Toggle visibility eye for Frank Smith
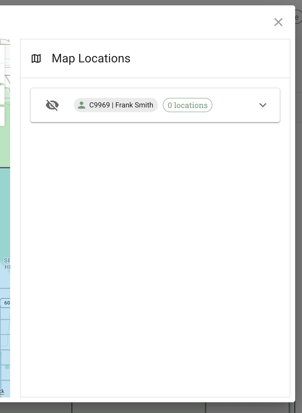Image resolution: width=302 pixels, height=413 pixels. click(x=52, y=105)
